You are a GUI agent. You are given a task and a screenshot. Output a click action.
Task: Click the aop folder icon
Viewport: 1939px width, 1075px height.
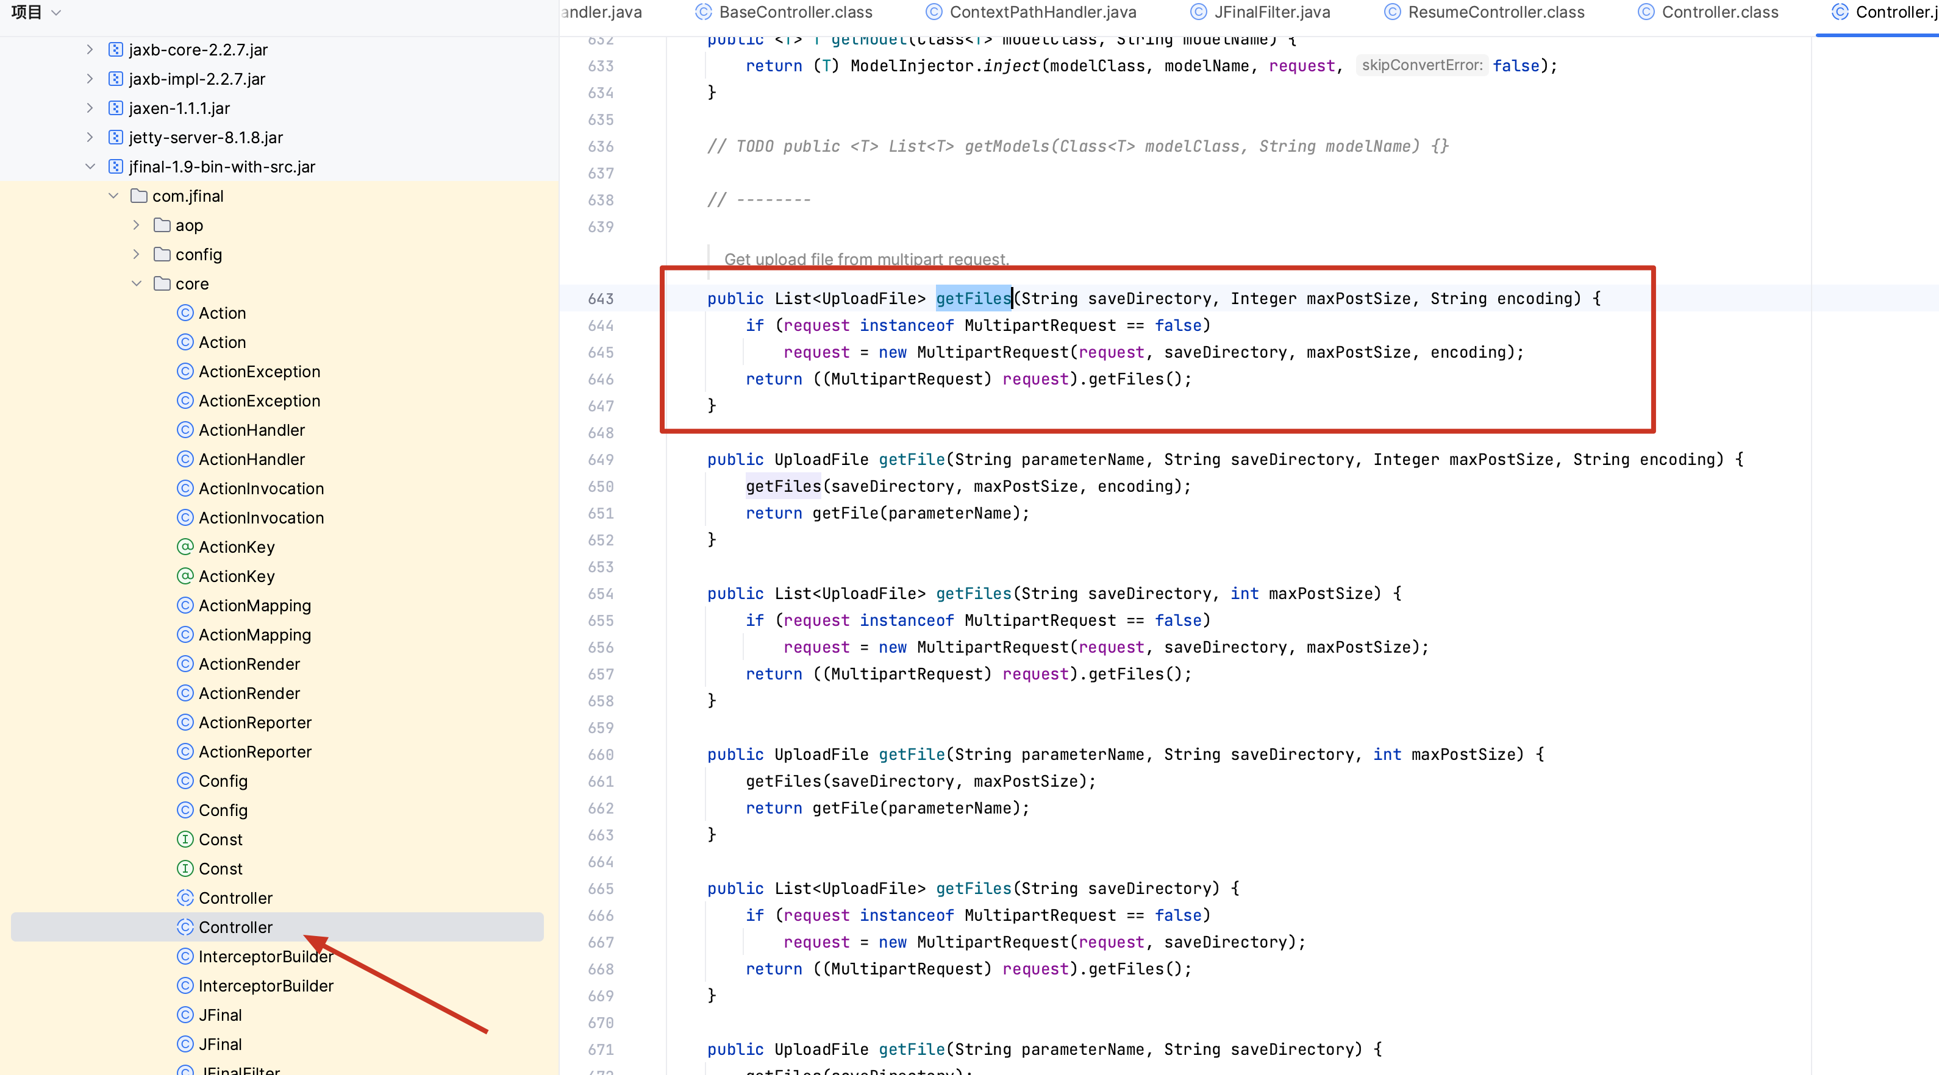click(x=162, y=225)
